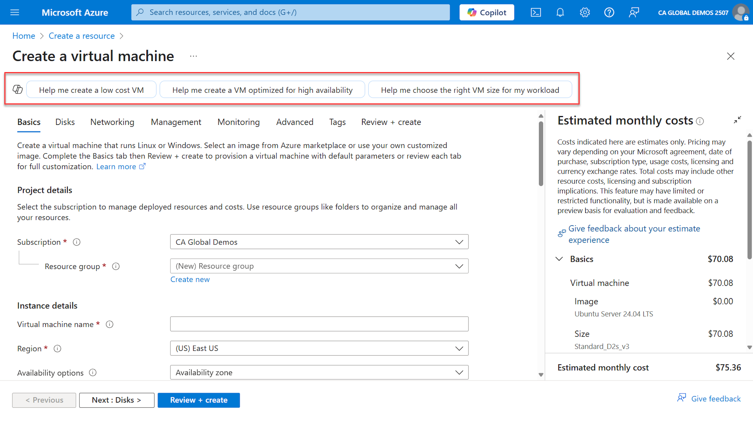The width and height of the screenshot is (753, 423).
Task: Go to Home breadcrumb
Action: pyautogui.click(x=24, y=36)
